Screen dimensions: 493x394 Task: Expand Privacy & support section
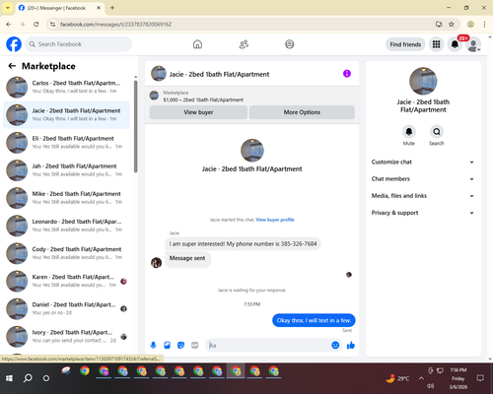[x=423, y=213]
